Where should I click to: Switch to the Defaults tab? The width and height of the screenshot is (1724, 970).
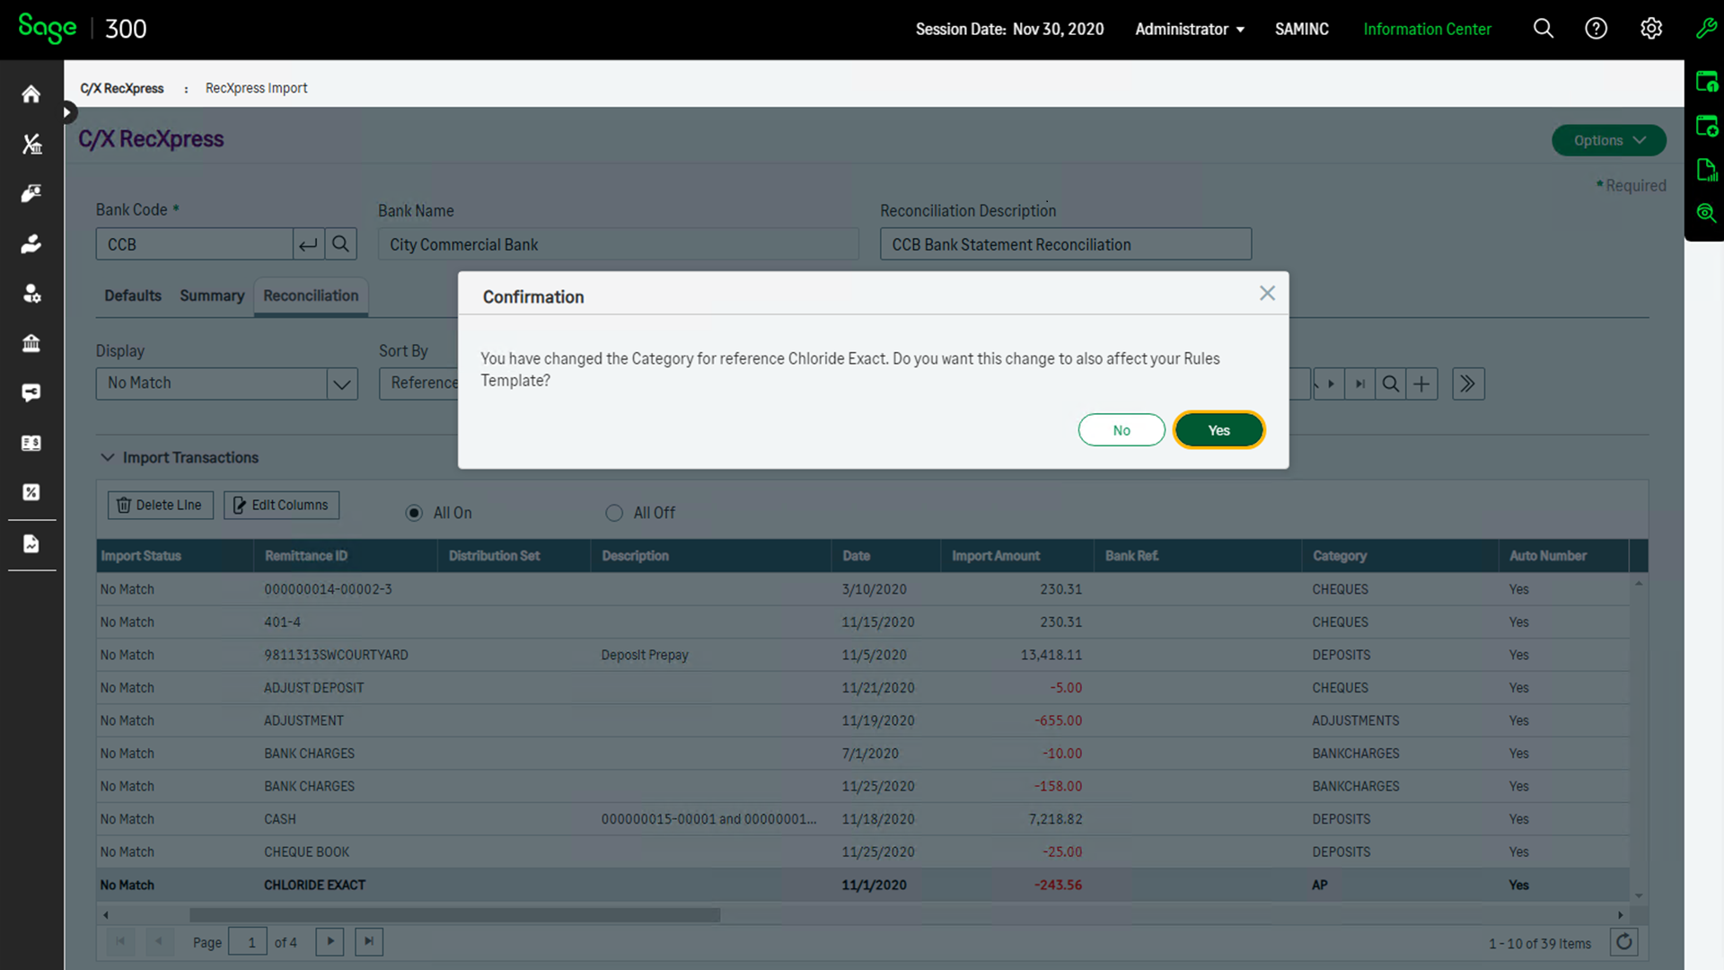(133, 295)
